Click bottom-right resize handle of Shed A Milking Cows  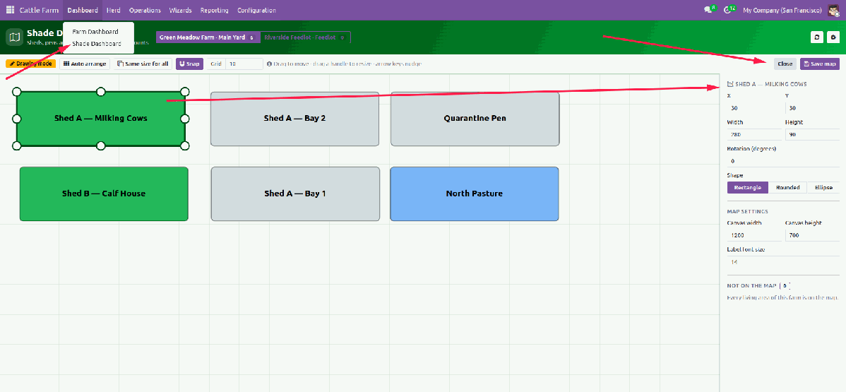click(184, 145)
